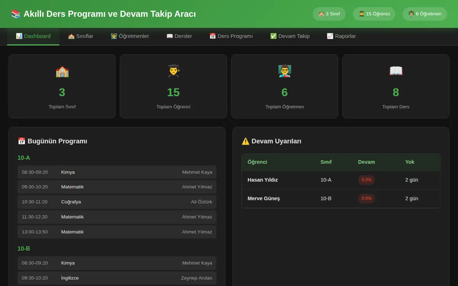Image resolution: width=458 pixels, height=286 pixels.
Task: Switch to the Sınıflar tab
Action: coord(81,36)
